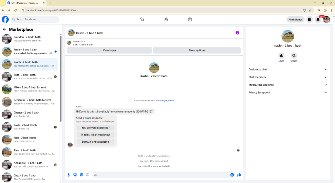Open the Facebook logo home link

[x=5, y=19]
